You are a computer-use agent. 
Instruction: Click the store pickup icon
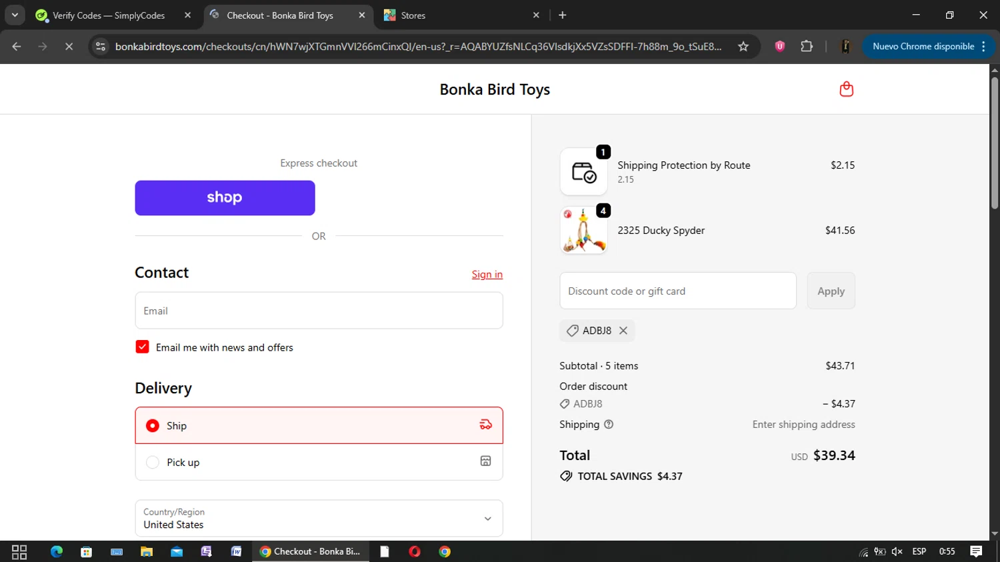pos(486,461)
